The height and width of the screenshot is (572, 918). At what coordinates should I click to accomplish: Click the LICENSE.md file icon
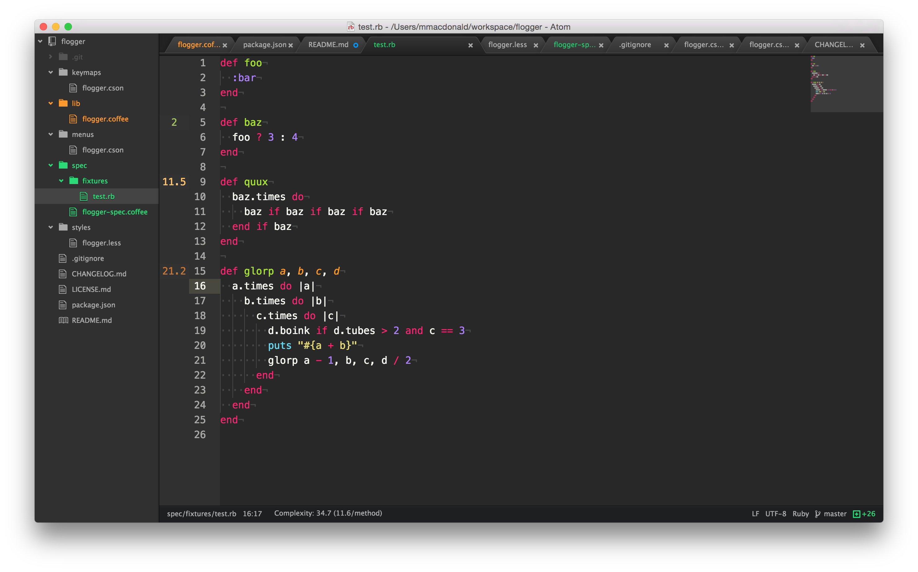tap(63, 289)
